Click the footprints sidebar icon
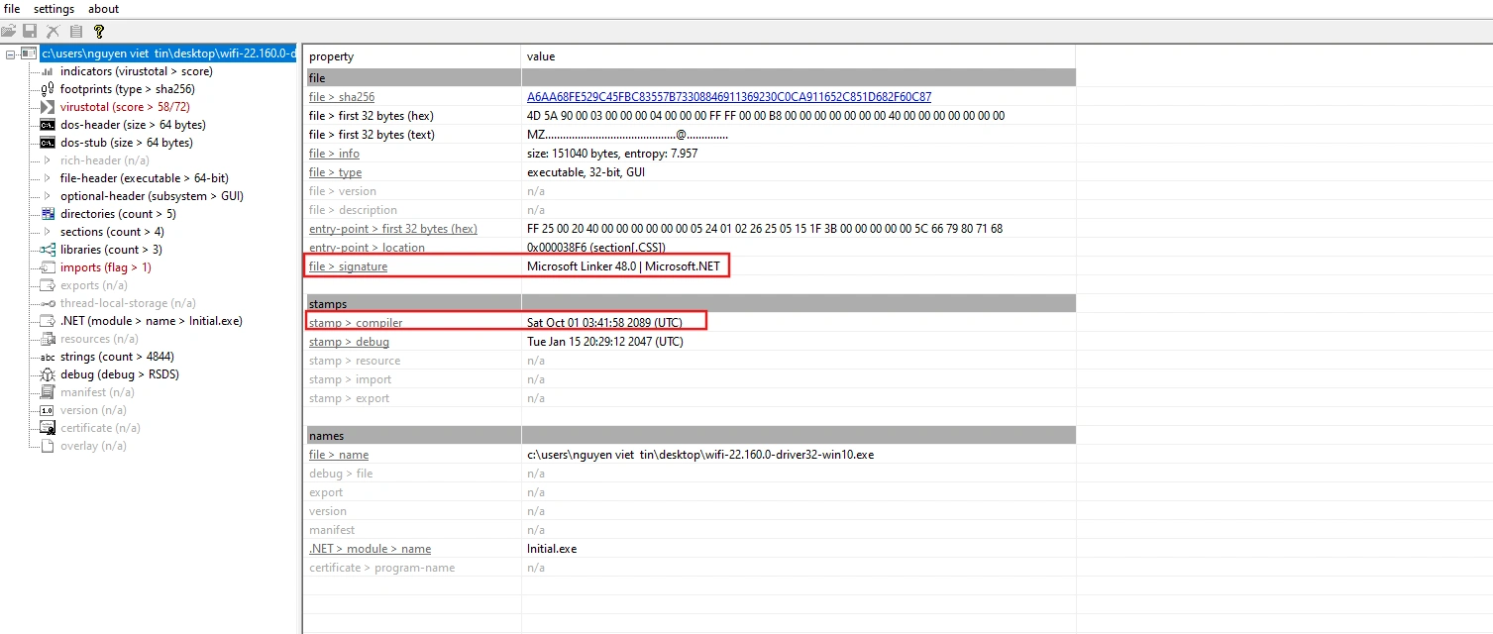 [x=48, y=88]
